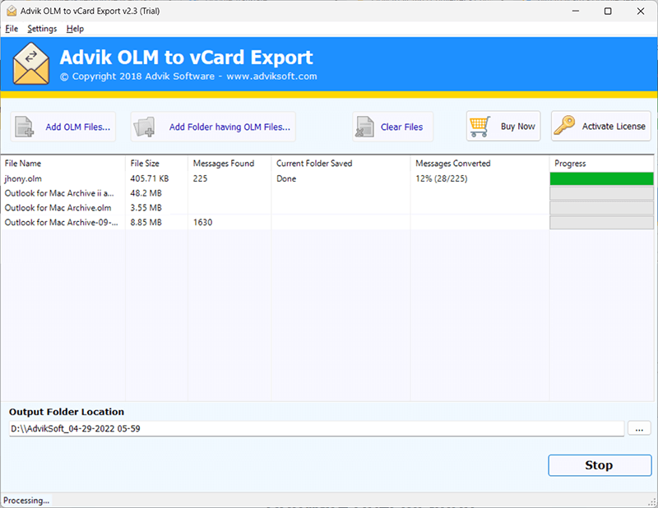Viewport: 658px width, 508px height.
Task: Click the Messages Converted column header
Action: [480, 164]
